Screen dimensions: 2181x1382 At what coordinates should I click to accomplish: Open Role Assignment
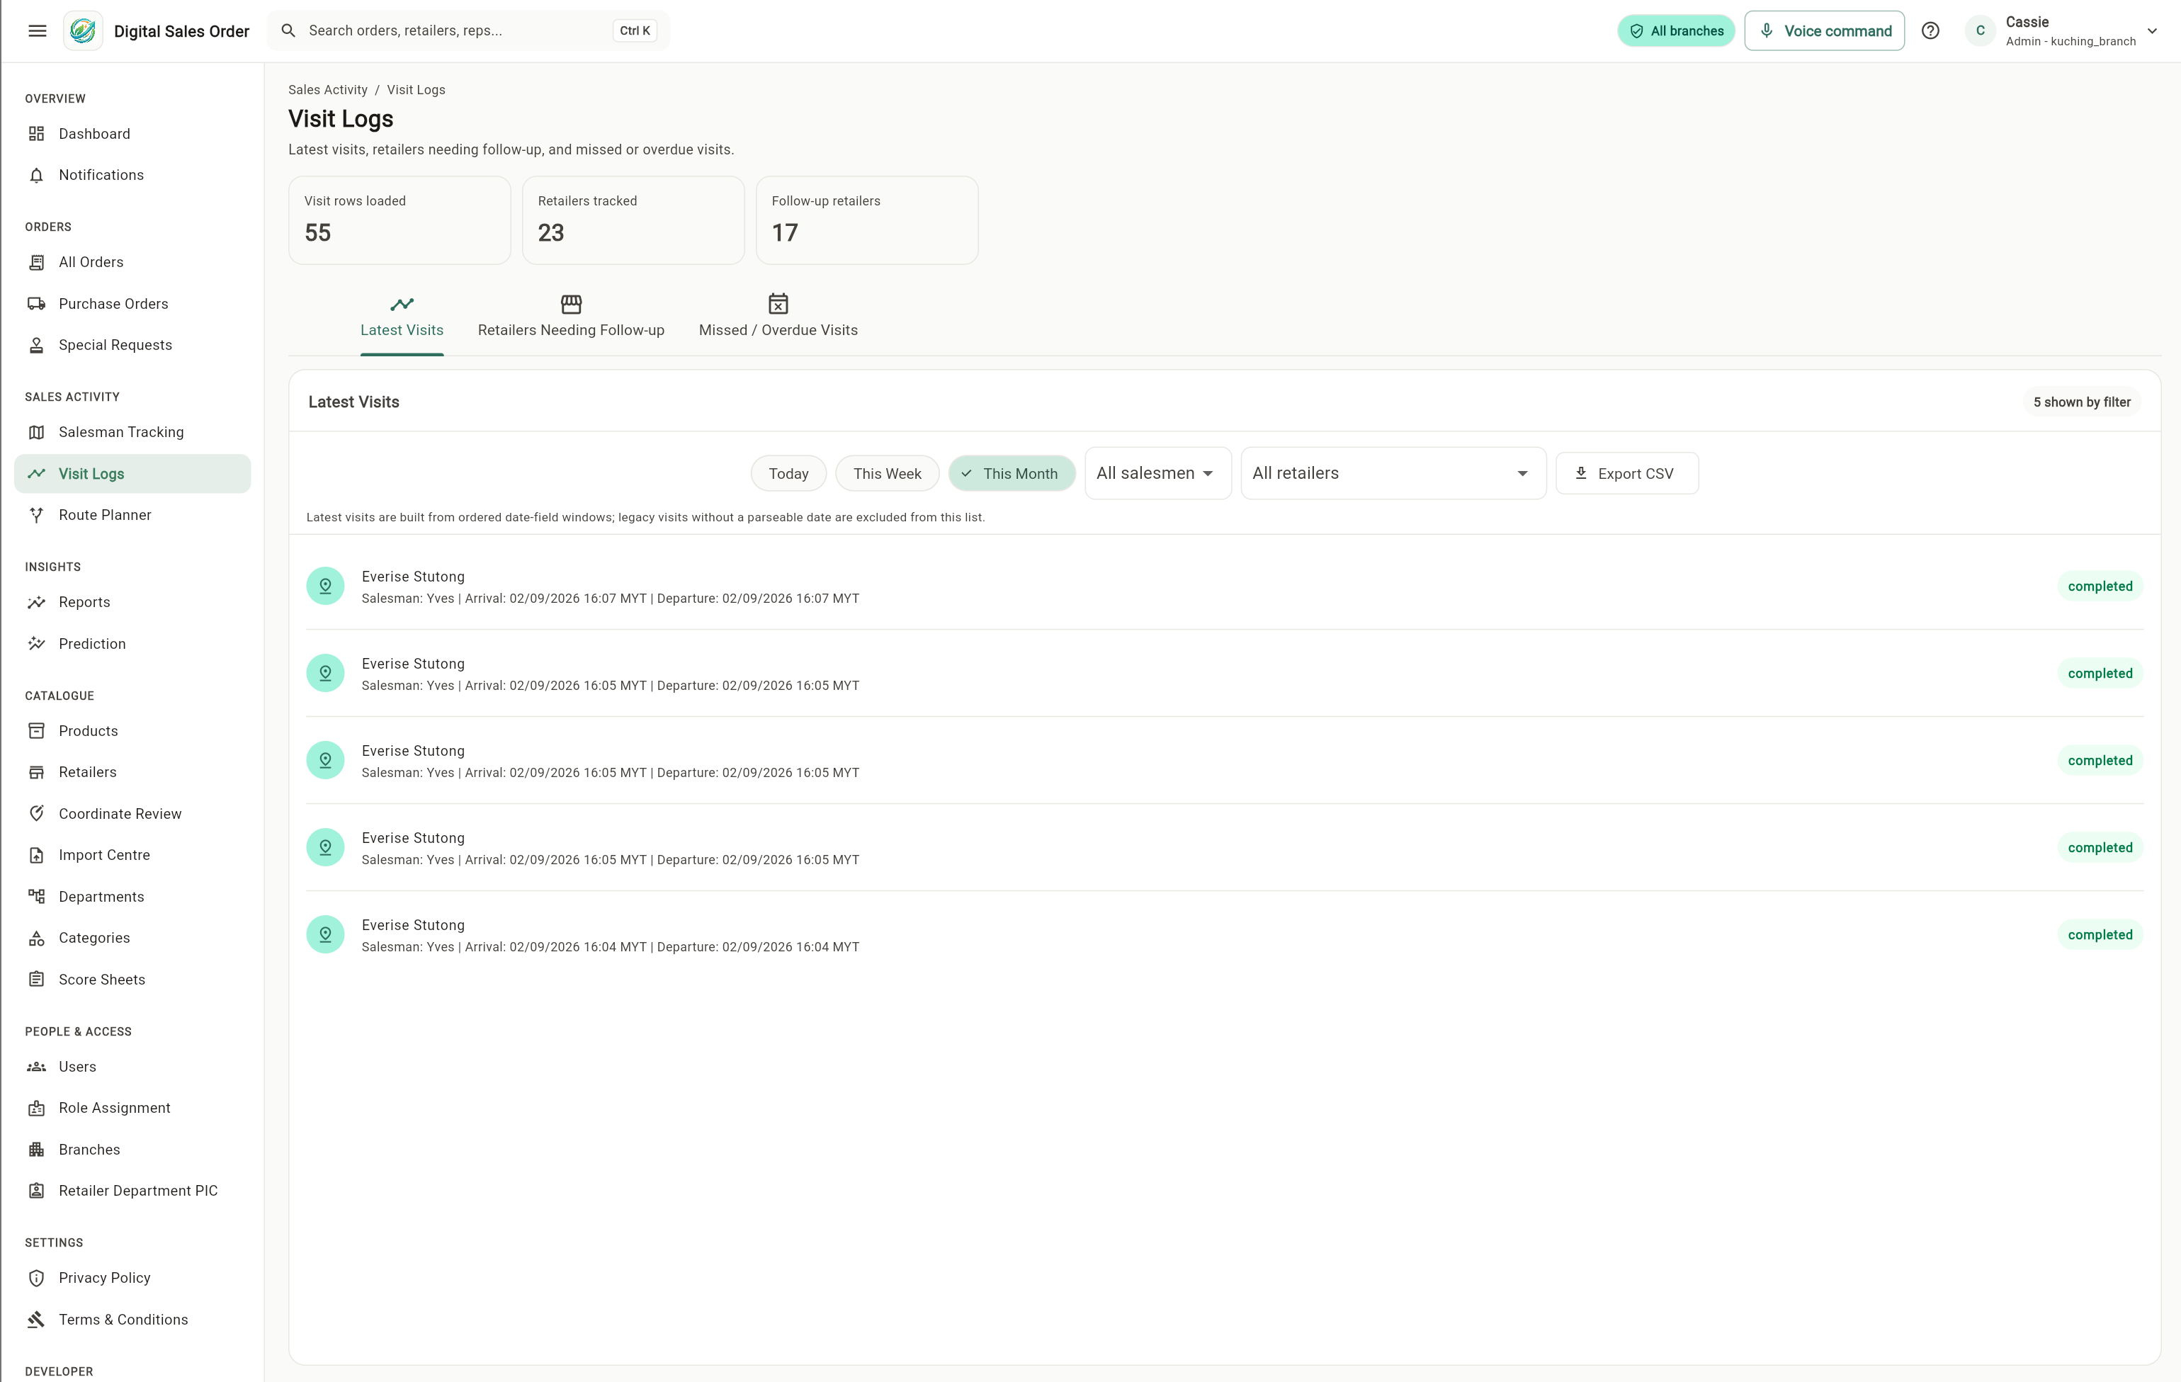click(x=132, y=1108)
